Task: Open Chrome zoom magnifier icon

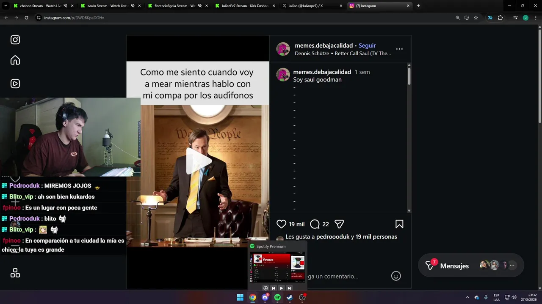Action: [458, 18]
